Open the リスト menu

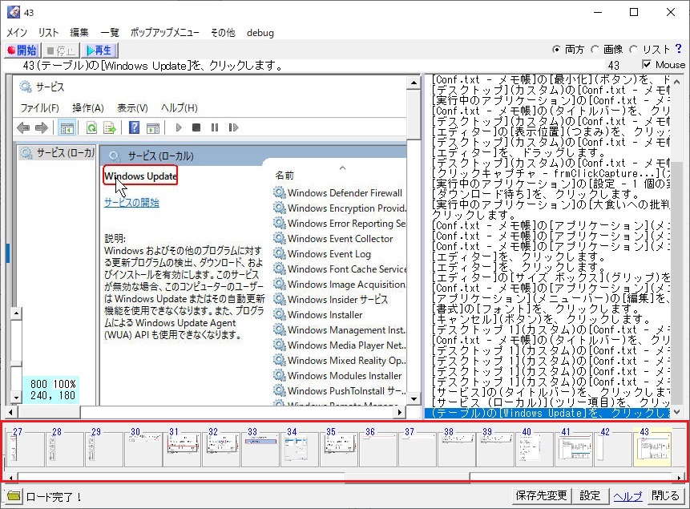click(48, 33)
